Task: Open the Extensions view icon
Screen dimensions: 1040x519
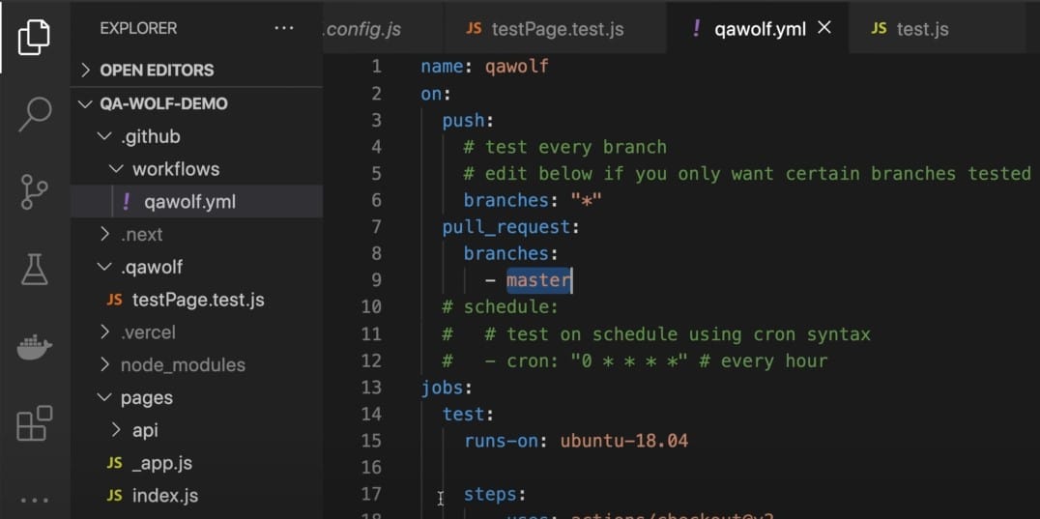Action: (x=35, y=423)
